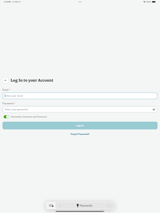Focus the Enter your email field

[x=80, y=96]
